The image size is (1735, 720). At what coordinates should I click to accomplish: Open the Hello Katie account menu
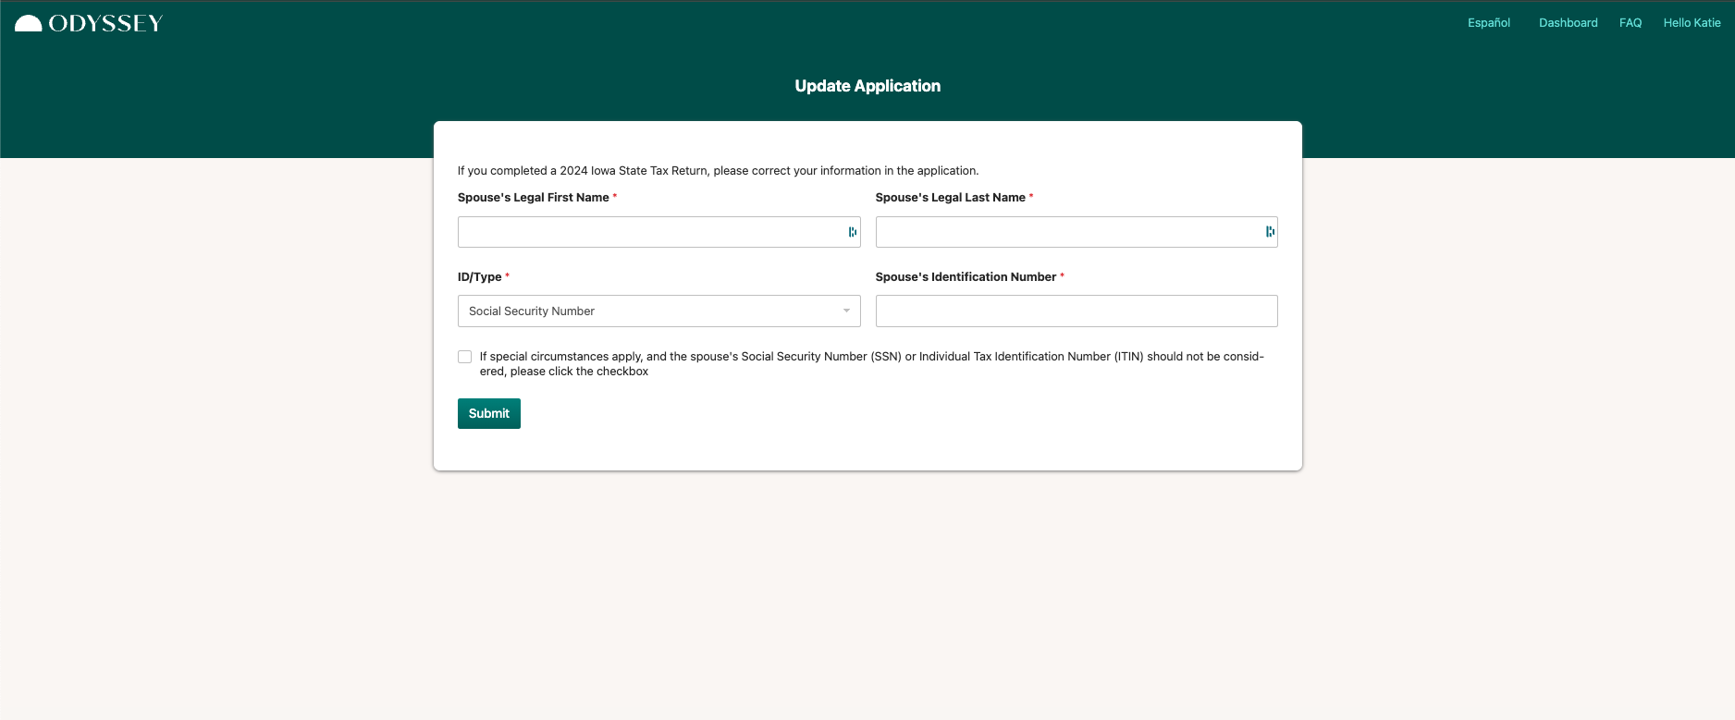(1692, 23)
